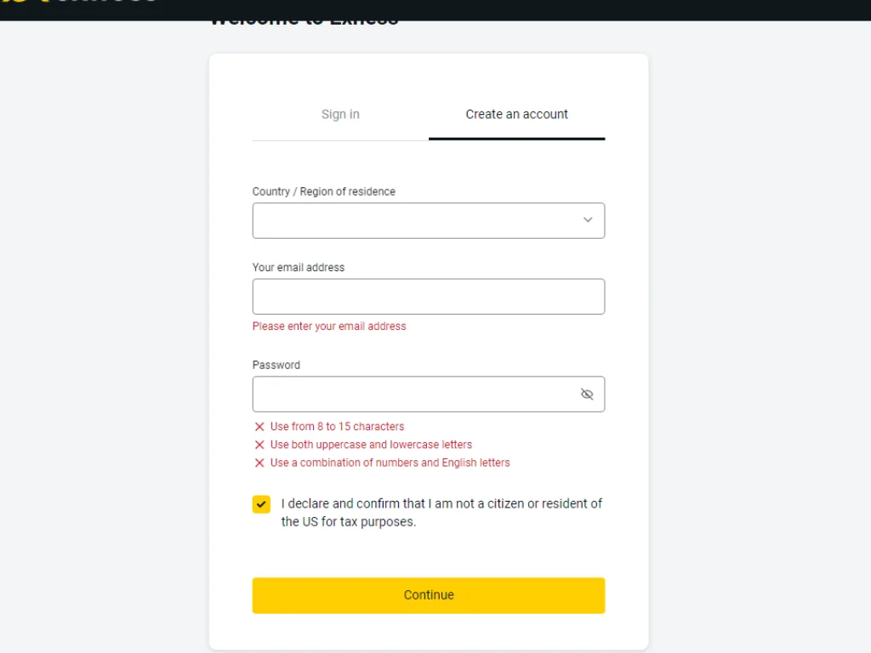The image size is (871, 653).
Task: Switch to the Sign in tab
Action: click(340, 114)
